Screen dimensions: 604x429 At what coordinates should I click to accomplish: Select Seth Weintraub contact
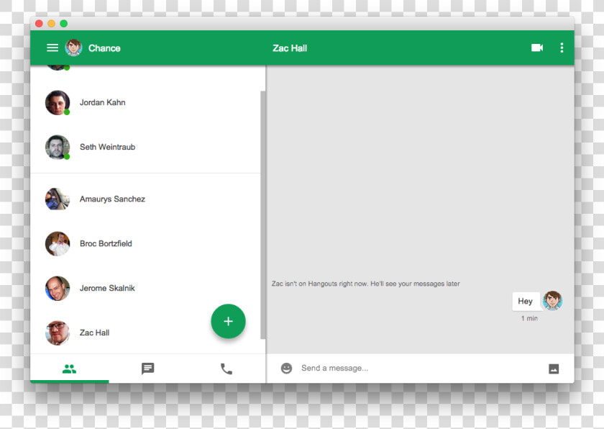[145, 147]
